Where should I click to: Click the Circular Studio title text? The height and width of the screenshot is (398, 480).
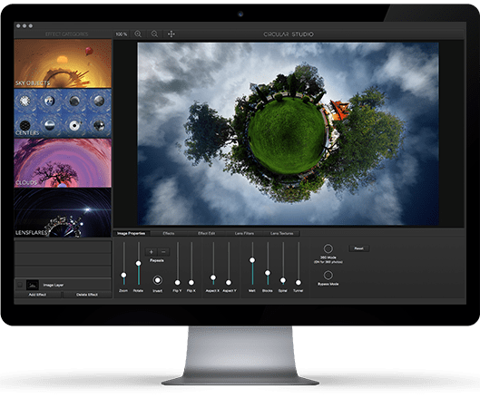coord(289,34)
